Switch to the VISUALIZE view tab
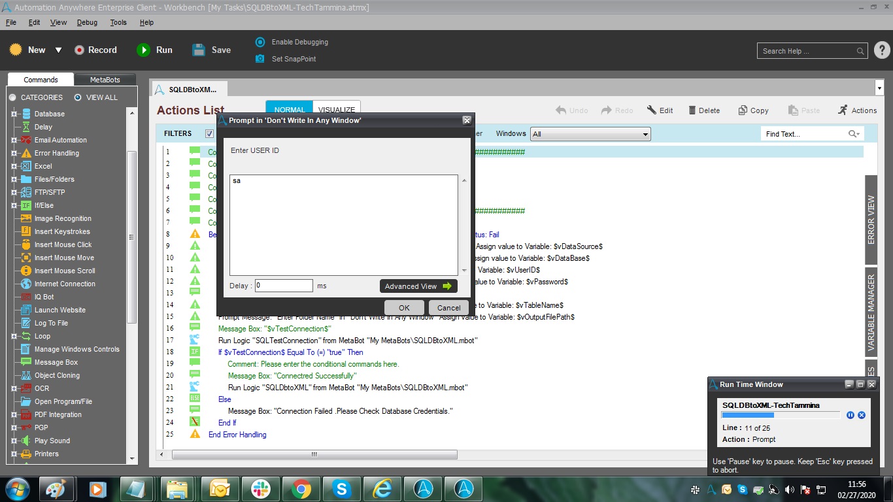Viewport: 893px width, 502px height. [x=337, y=110]
